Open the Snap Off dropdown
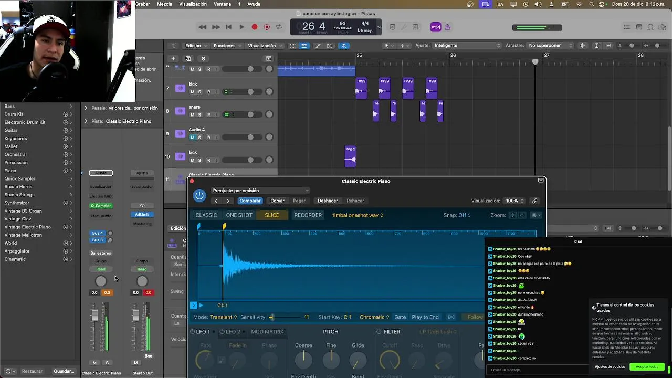This screenshot has width=672, height=378. [457, 215]
